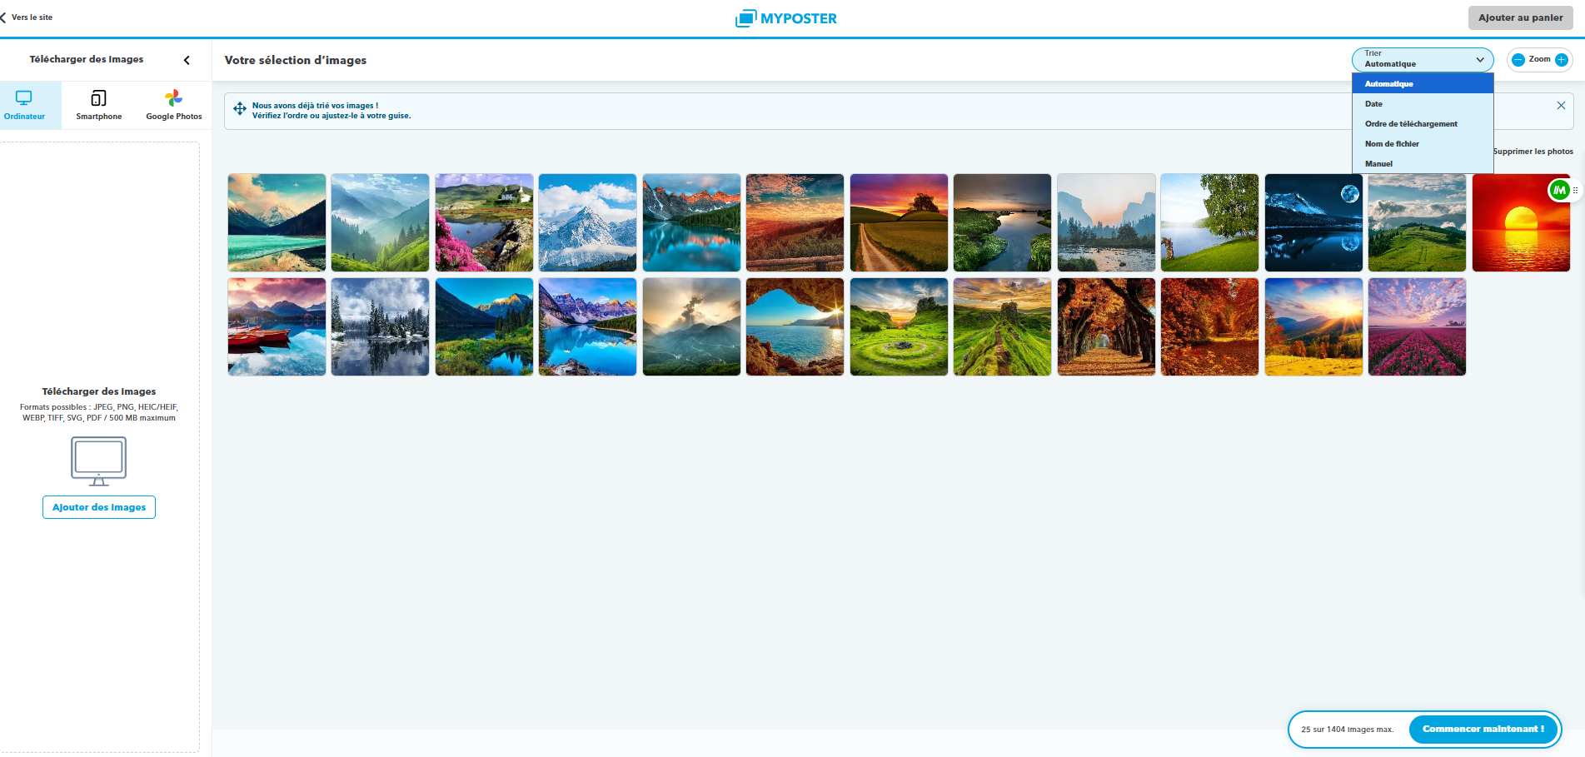Select the Smartphone upload source
Viewport: 1585px width, 757px height.
(98, 105)
